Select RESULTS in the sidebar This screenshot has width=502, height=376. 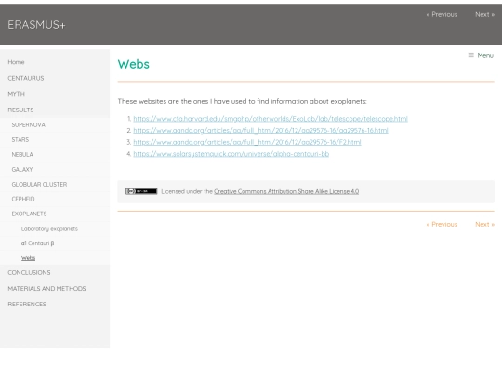click(x=20, y=110)
